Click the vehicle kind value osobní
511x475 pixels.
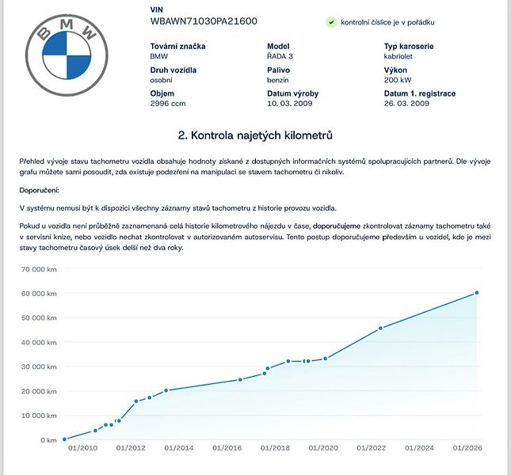click(162, 80)
